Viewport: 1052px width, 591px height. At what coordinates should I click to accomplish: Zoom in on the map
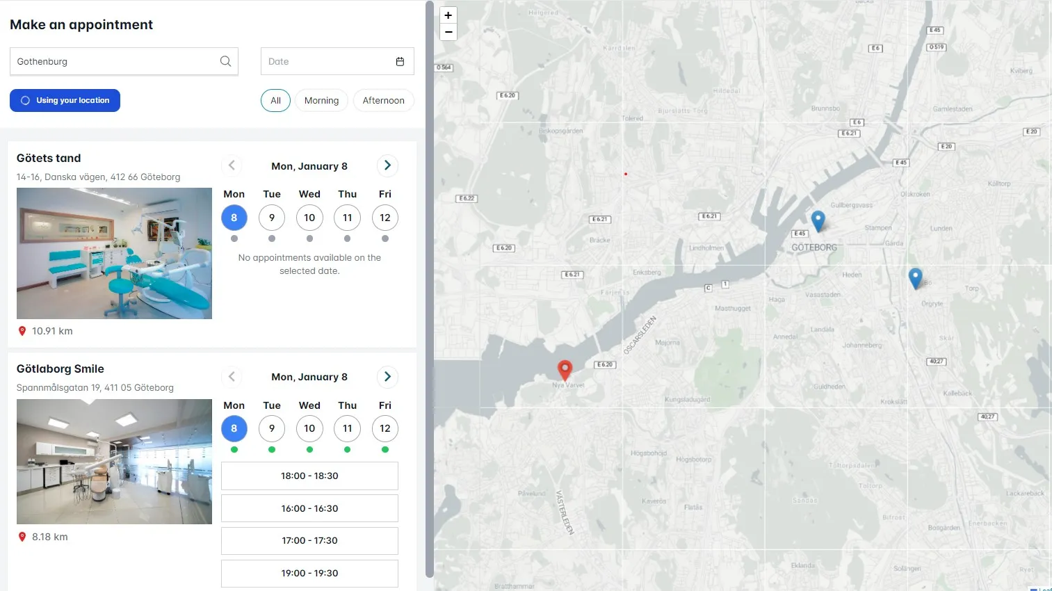point(448,15)
